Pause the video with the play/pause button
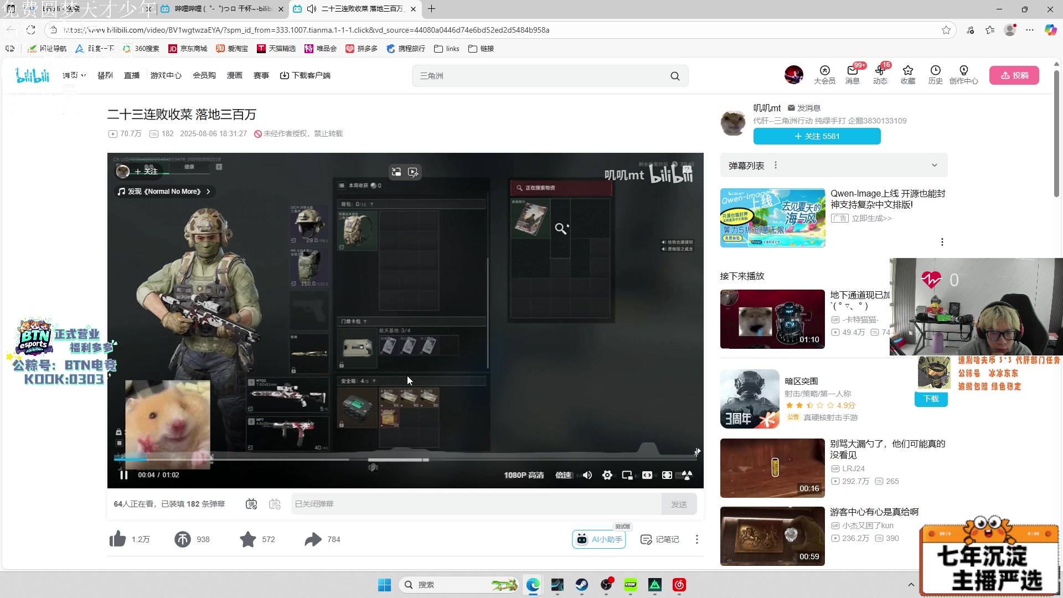 pos(124,475)
